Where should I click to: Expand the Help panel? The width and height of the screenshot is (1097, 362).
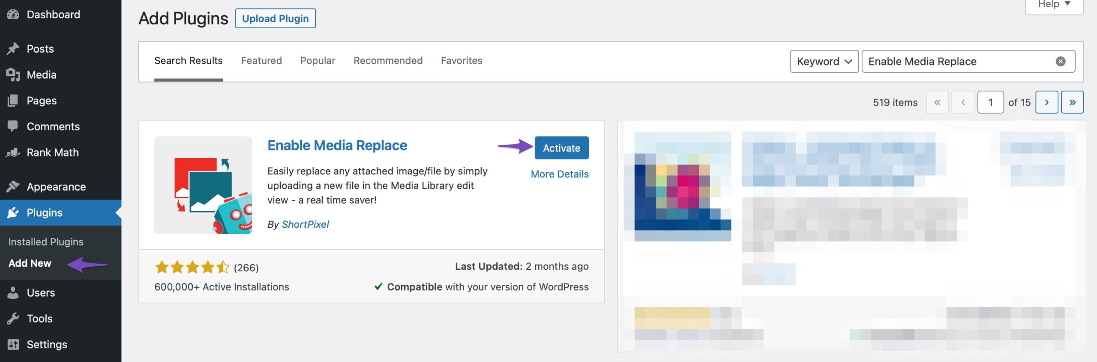pos(1054,5)
